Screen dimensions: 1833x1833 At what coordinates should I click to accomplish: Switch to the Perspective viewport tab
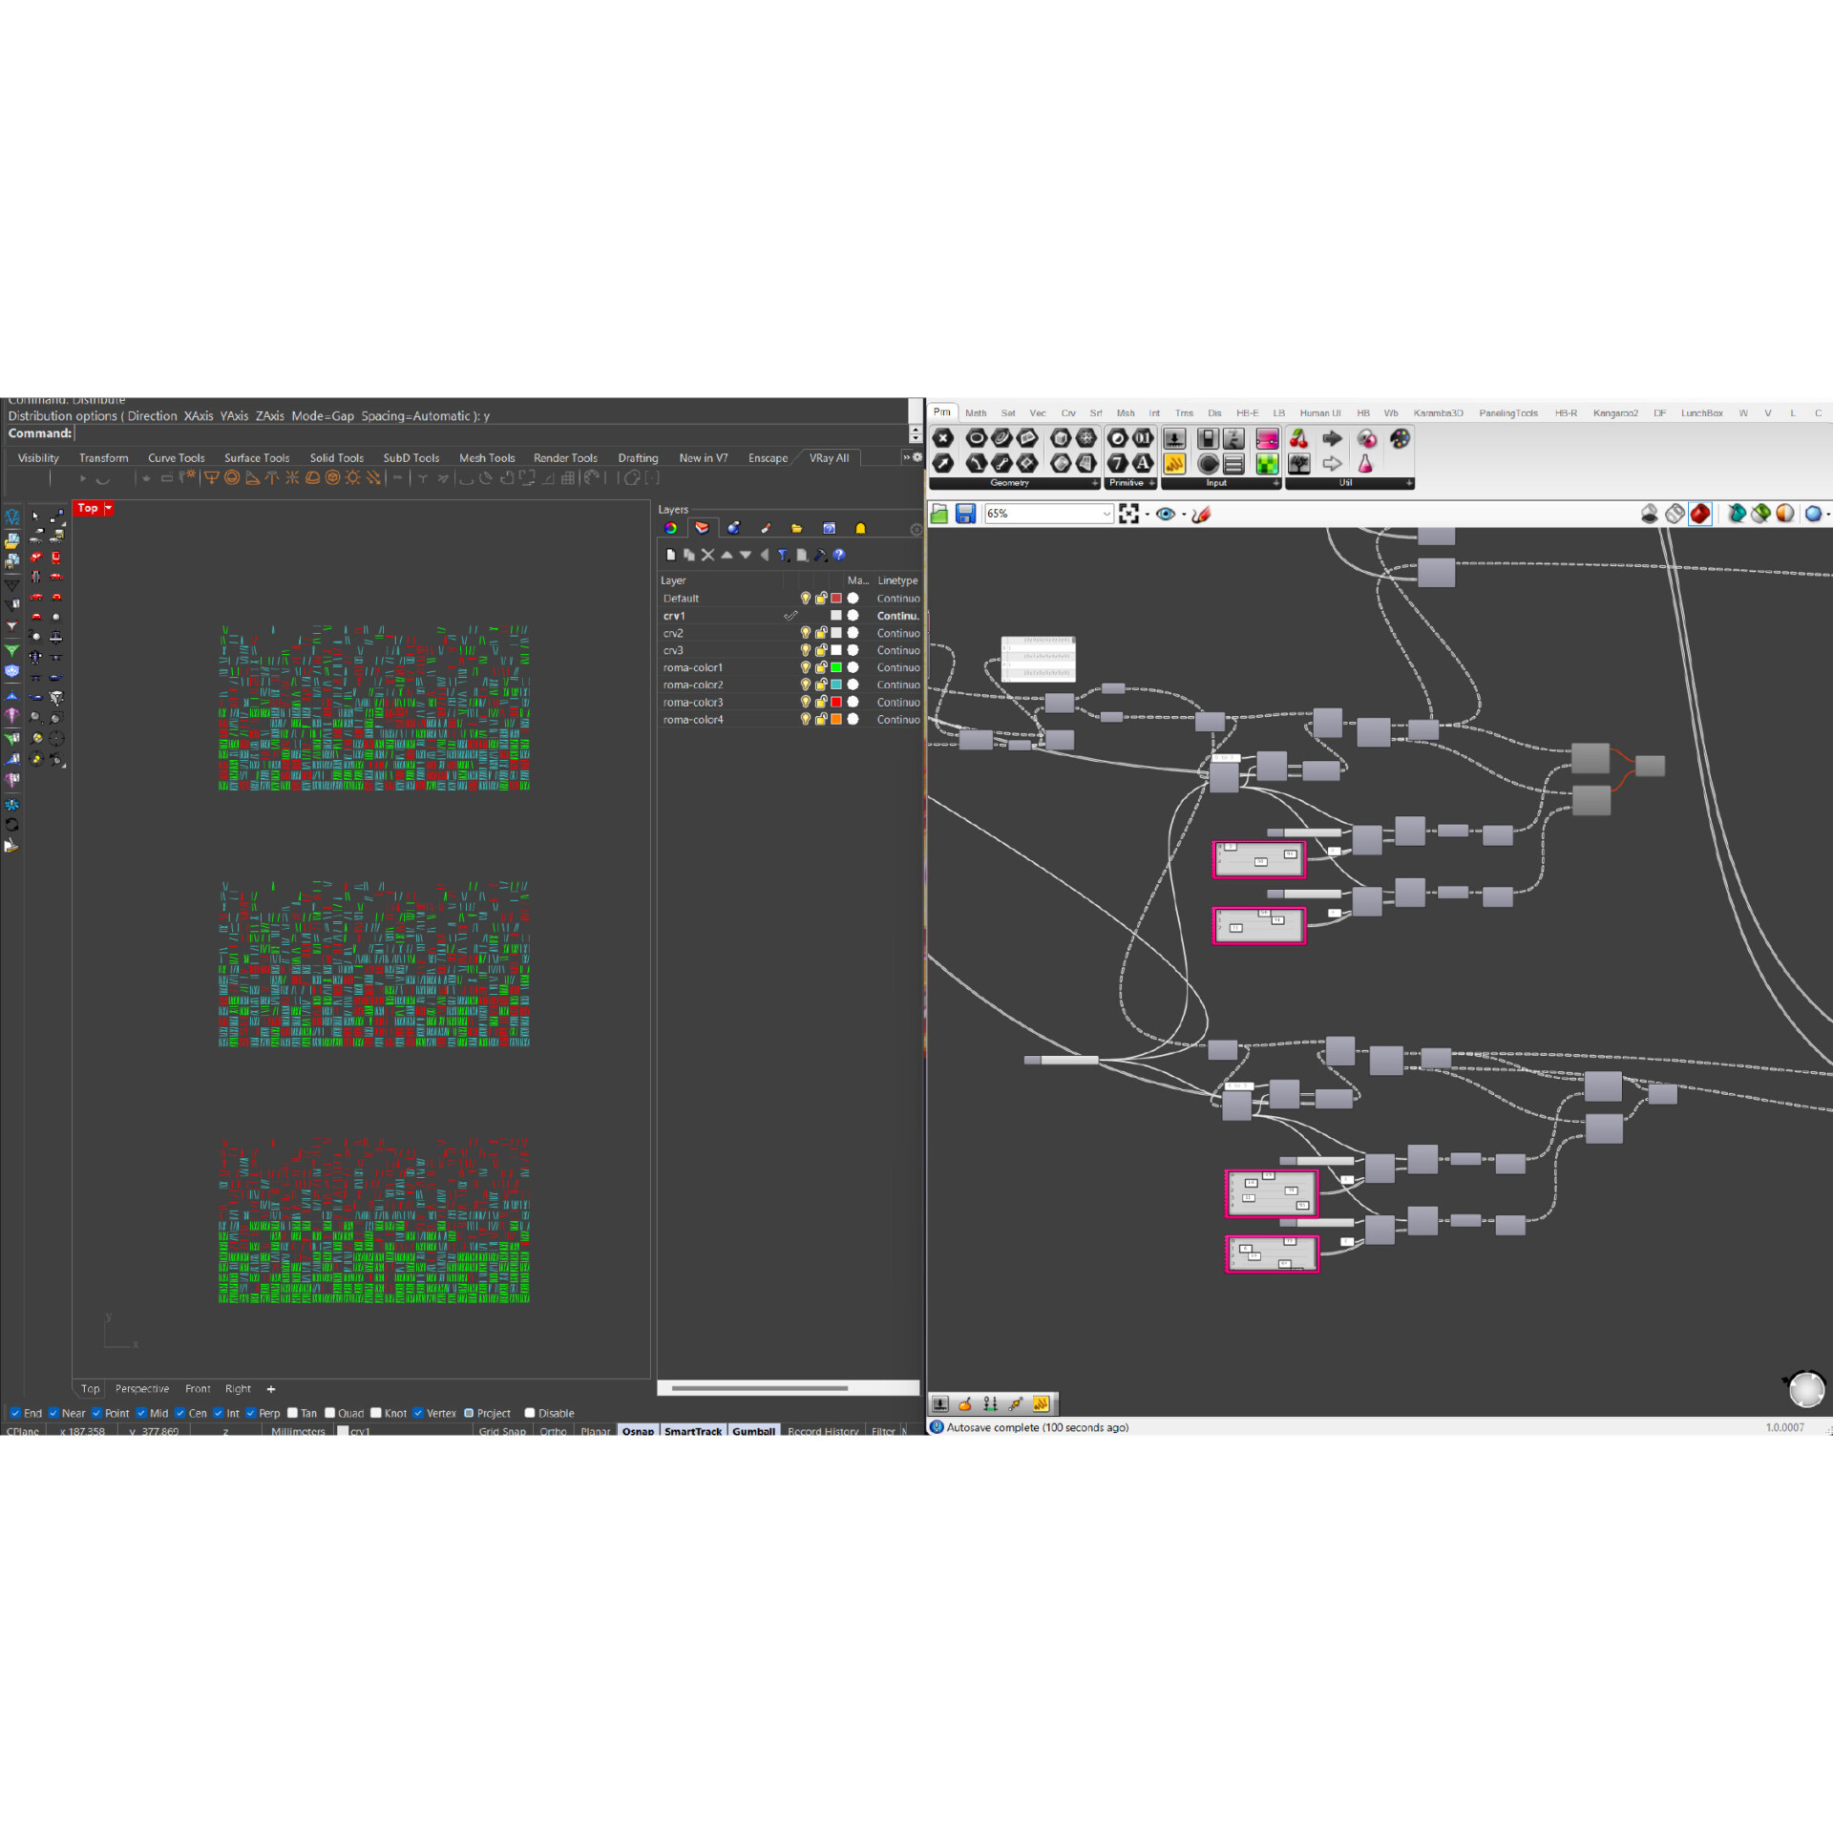[x=141, y=1389]
